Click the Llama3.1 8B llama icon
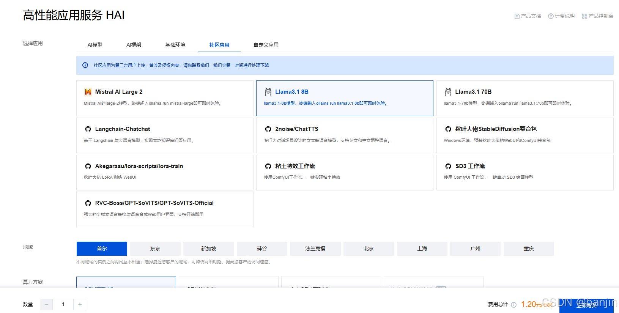 click(268, 92)
